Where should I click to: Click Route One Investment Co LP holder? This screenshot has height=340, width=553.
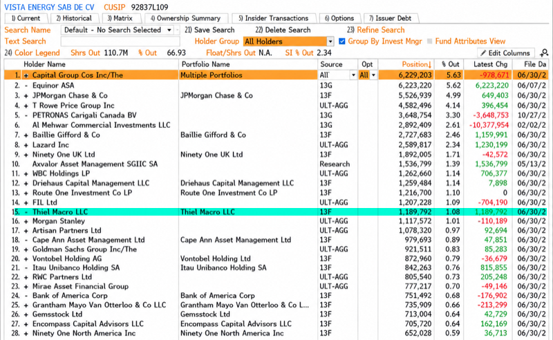coord(82,193)
